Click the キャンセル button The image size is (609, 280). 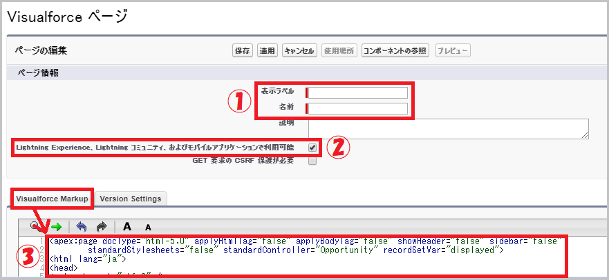[x=299, y=50]
